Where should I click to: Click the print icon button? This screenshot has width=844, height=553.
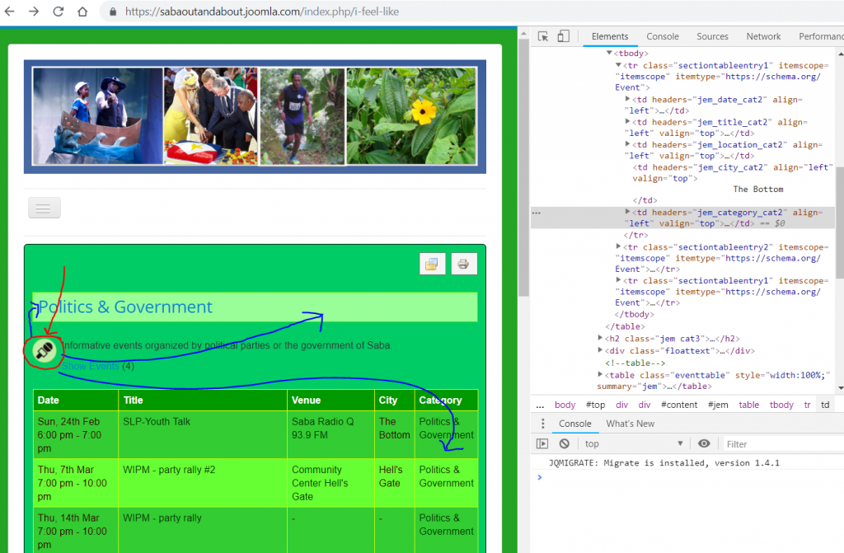463,264
